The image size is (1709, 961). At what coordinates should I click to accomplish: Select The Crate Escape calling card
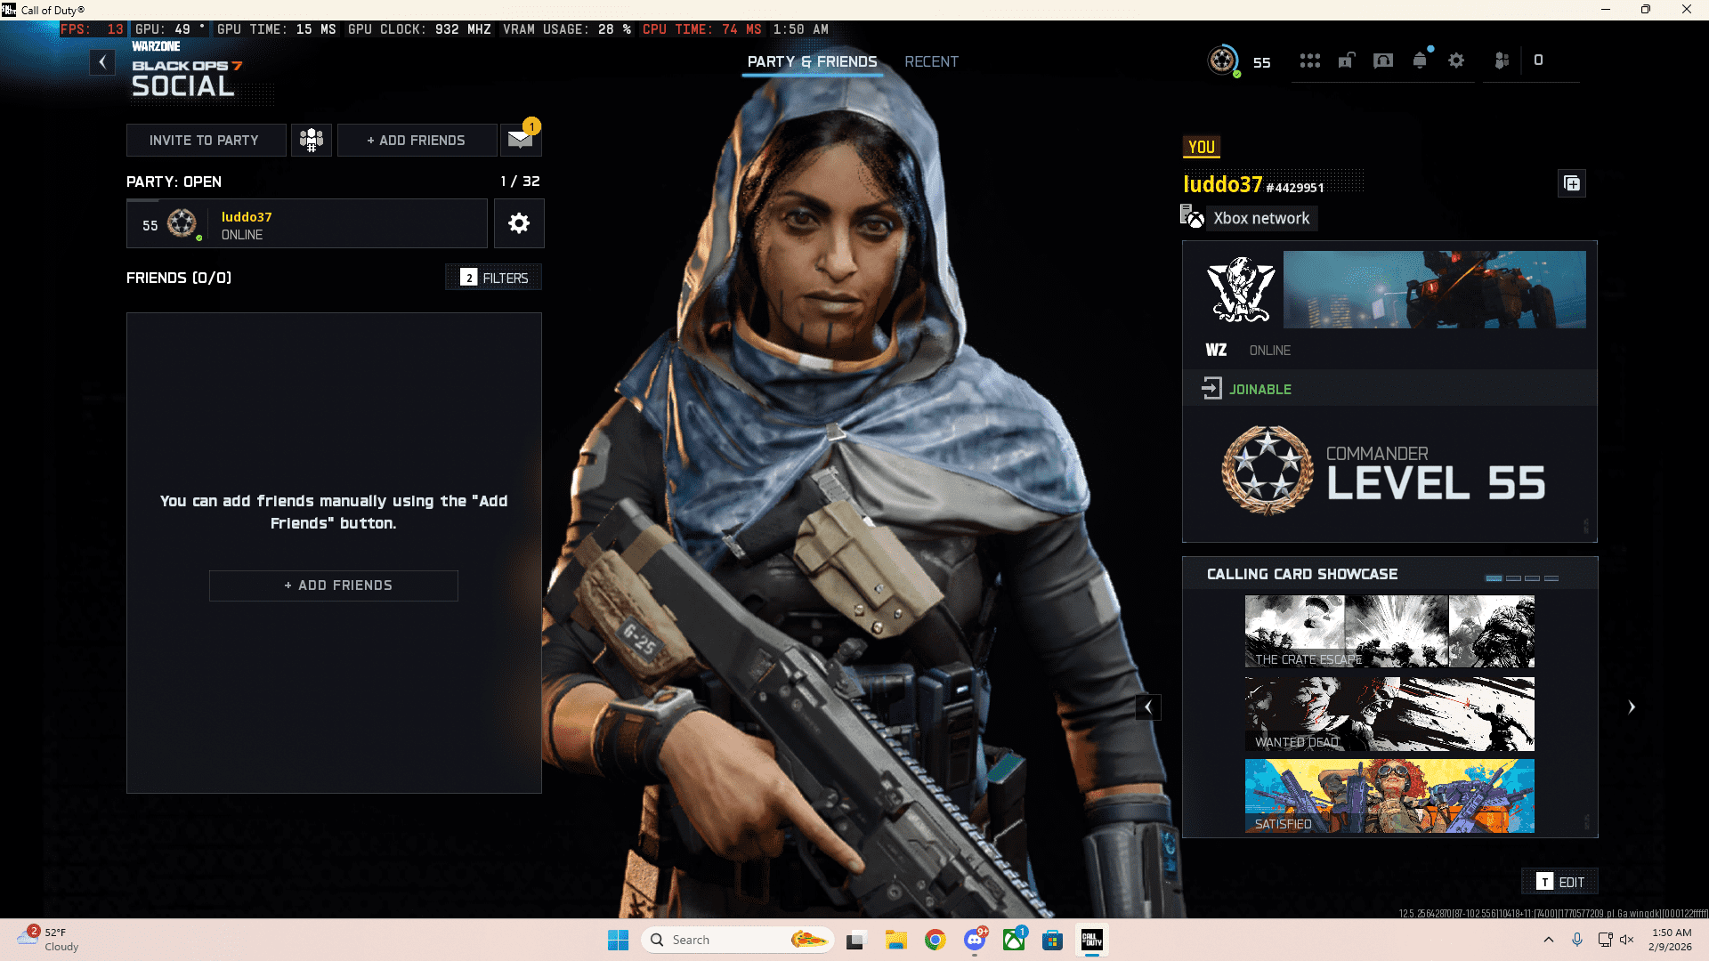1389,631
